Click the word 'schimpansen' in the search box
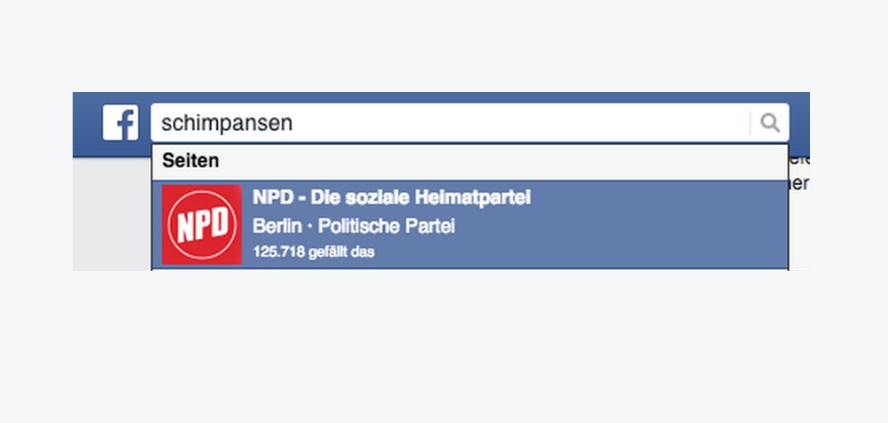The width and height of the screenshot is (888, 423). point(227,123)
